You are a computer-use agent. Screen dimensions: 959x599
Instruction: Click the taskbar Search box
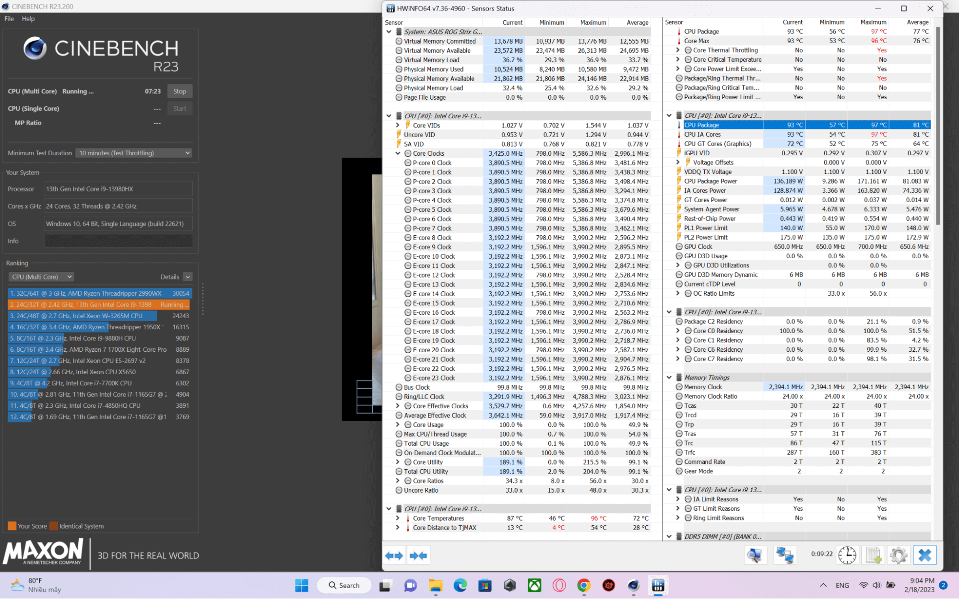click(344, 586)
